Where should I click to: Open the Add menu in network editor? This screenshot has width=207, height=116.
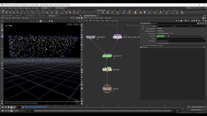pyautogui.click(x=86, y=21)
